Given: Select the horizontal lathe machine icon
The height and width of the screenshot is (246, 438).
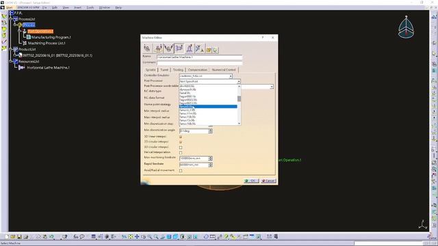Looking at the screenshot, I should [179, 49].
